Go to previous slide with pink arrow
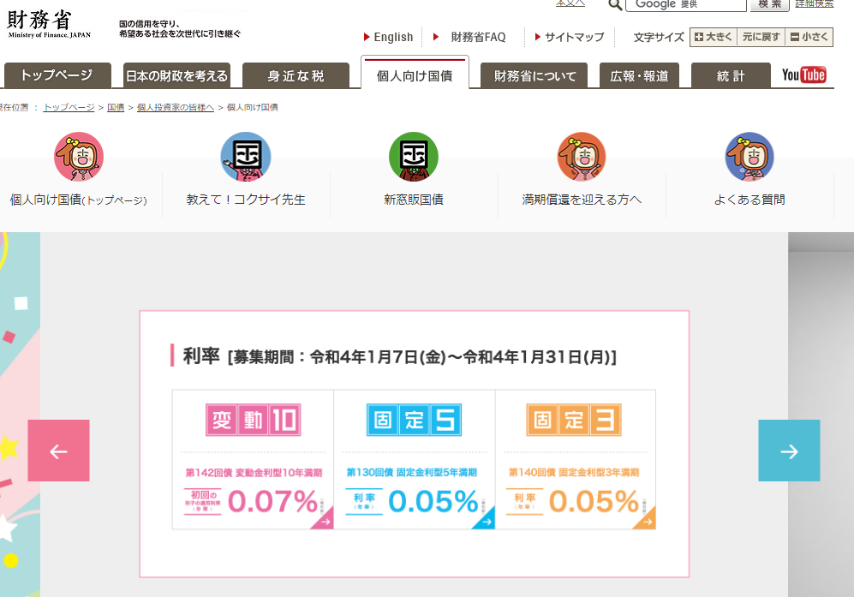The image size is (854, 597). coord(59,451)
